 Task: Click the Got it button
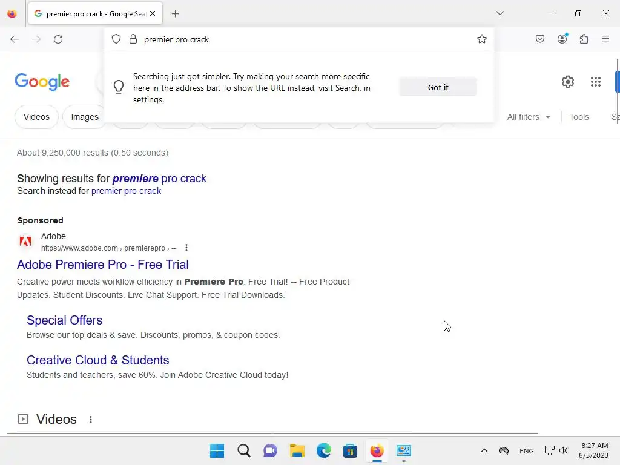(438, 87)
